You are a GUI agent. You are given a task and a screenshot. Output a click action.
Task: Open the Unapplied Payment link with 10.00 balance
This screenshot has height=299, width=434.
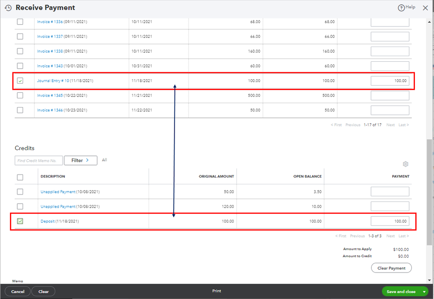pyautogui.click(x=58, y=206)
